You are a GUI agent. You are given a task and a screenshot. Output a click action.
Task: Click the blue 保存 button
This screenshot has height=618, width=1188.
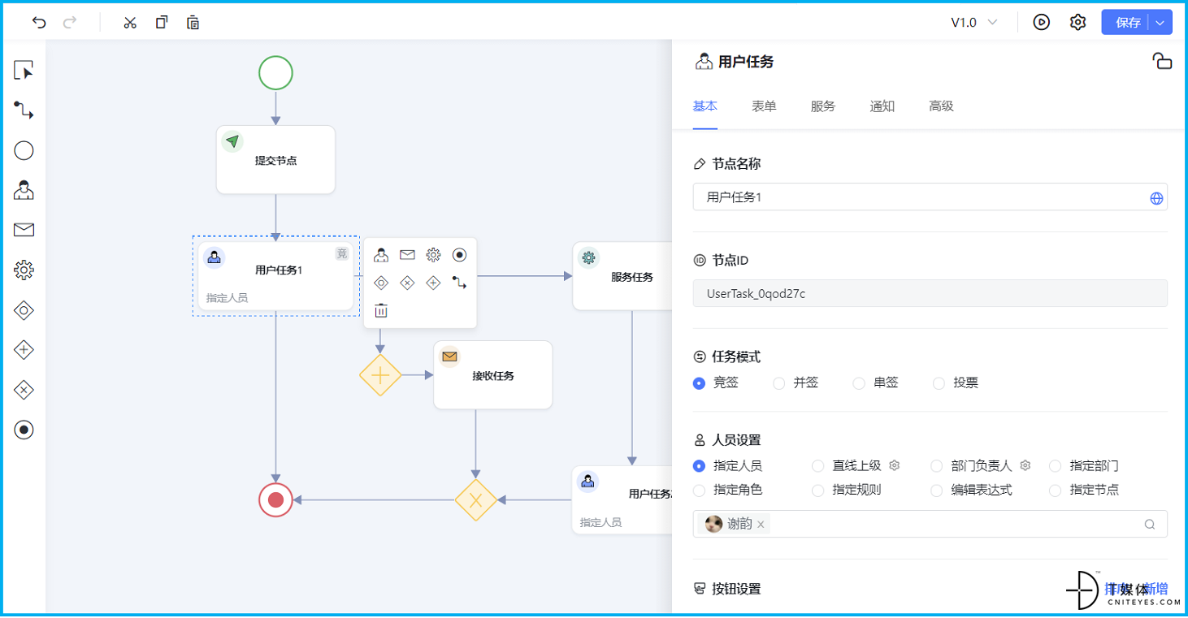[1126, 23]
